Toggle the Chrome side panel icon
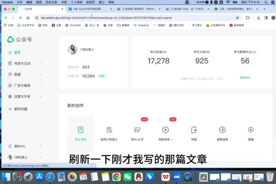 point(266,18)
